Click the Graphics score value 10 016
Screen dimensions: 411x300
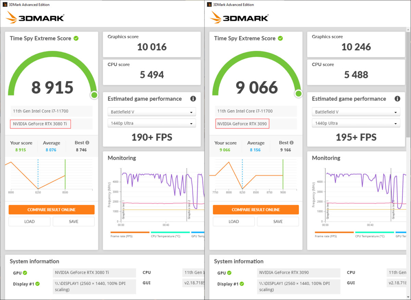[152, 47]
